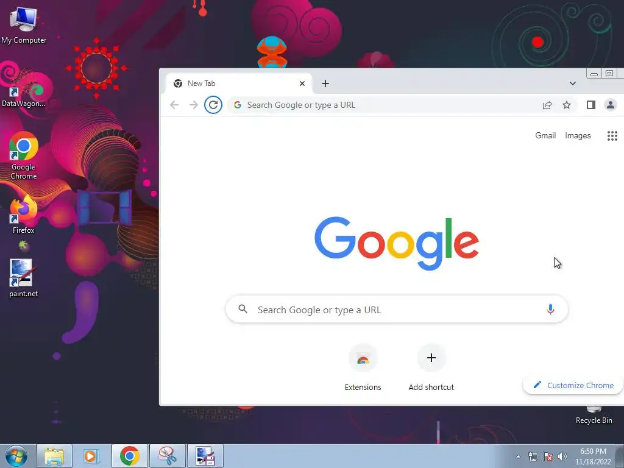The height and width of the screenshot is (468, 624).
Task: Focus the Google search box on page
Action: click(x=397, y=309)
